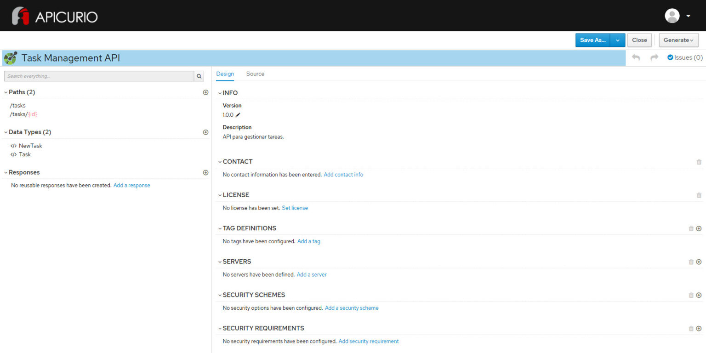
Task: Open the Issues (0) indicator
Action: [x=685, y=57]
